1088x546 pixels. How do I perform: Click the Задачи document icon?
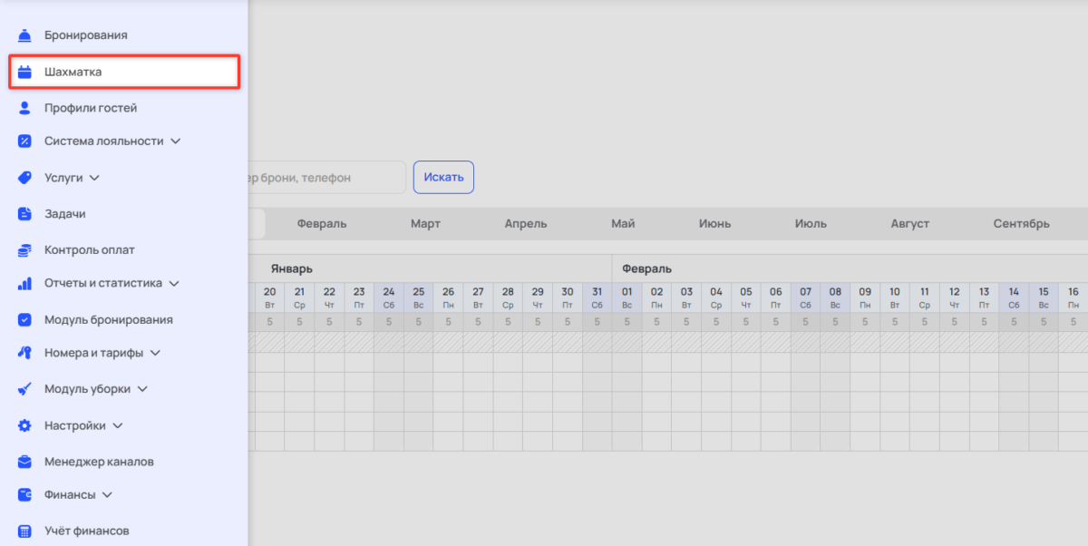click(25, 214)
